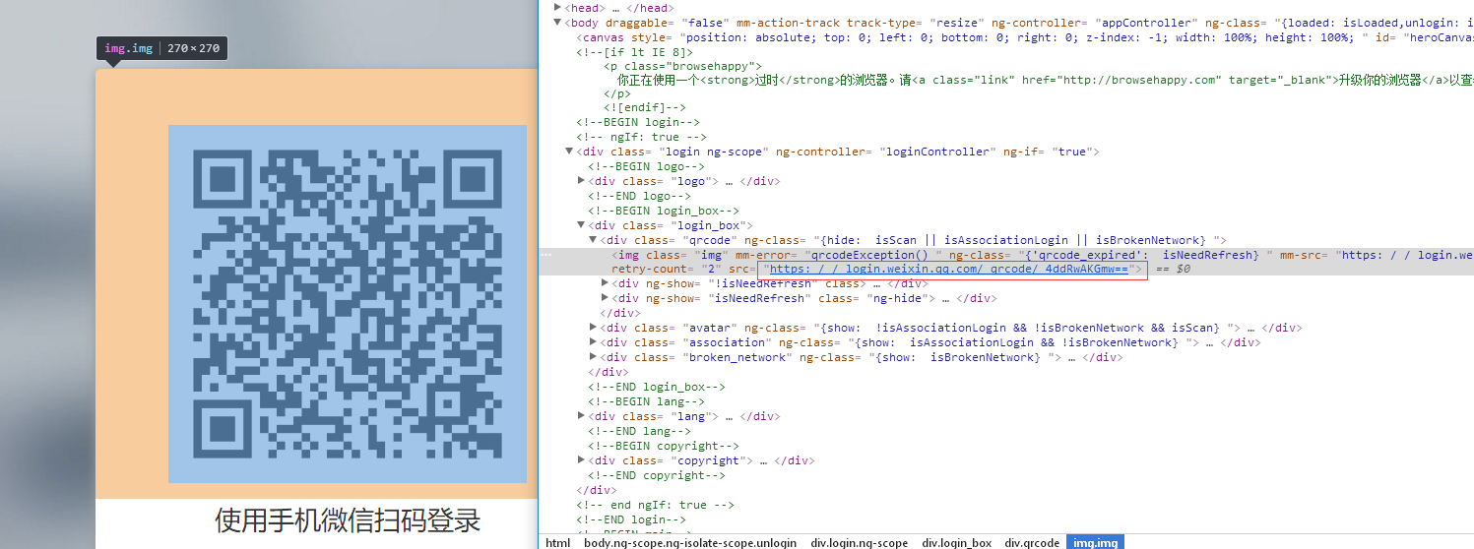
Task: Select the END lang comment row
Action: [641, 431]
